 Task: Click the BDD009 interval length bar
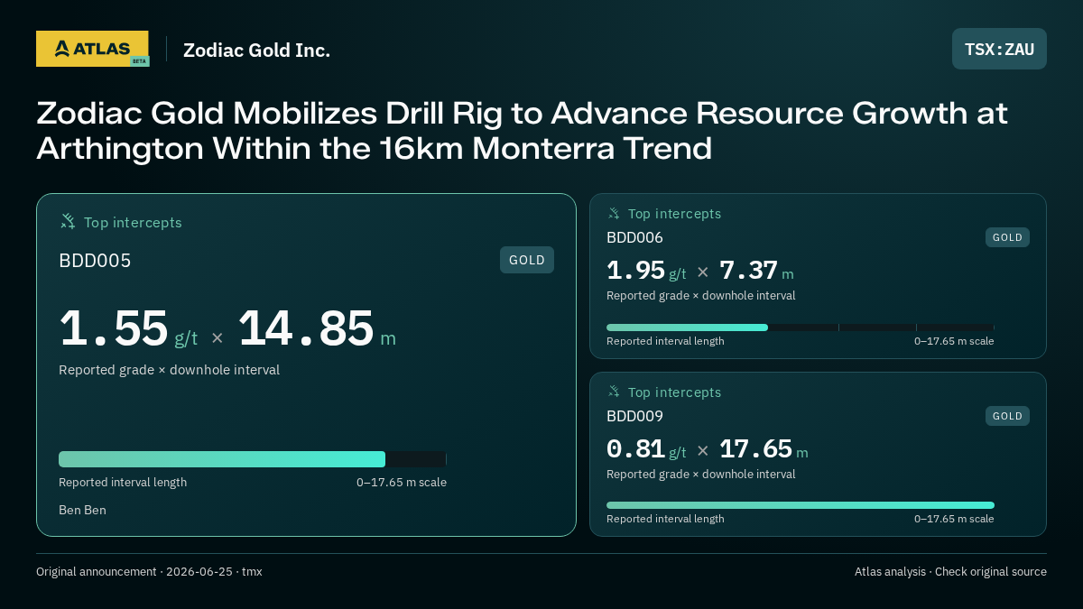[801, 505]
